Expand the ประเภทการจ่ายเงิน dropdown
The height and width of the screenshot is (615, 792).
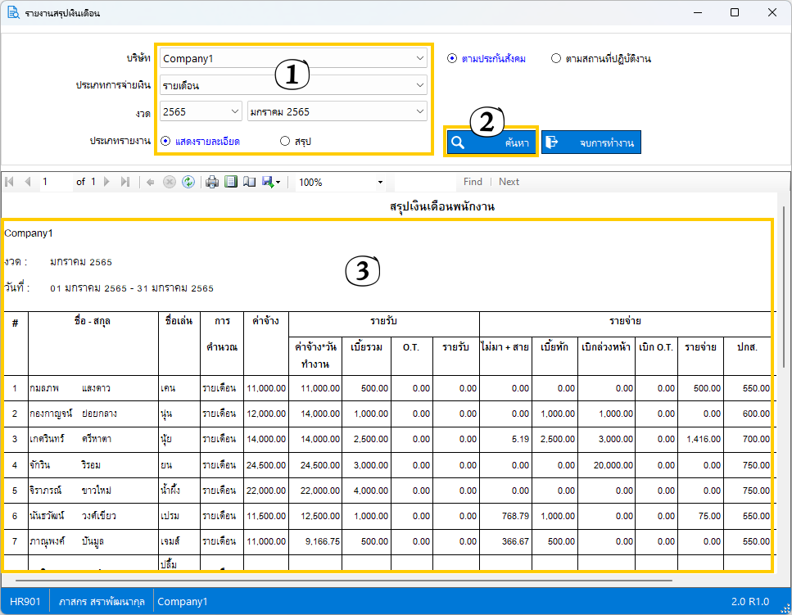(x=293, y=85)
